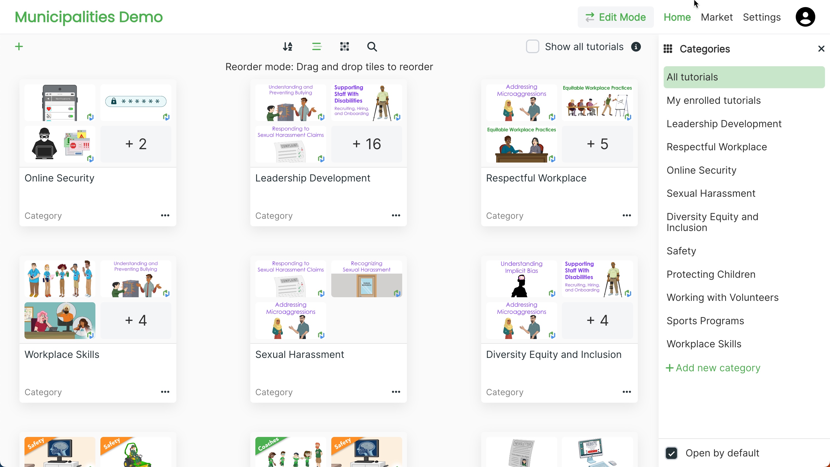
Task: Toggle Edit Mode
Action: click(x=616, y=17)
